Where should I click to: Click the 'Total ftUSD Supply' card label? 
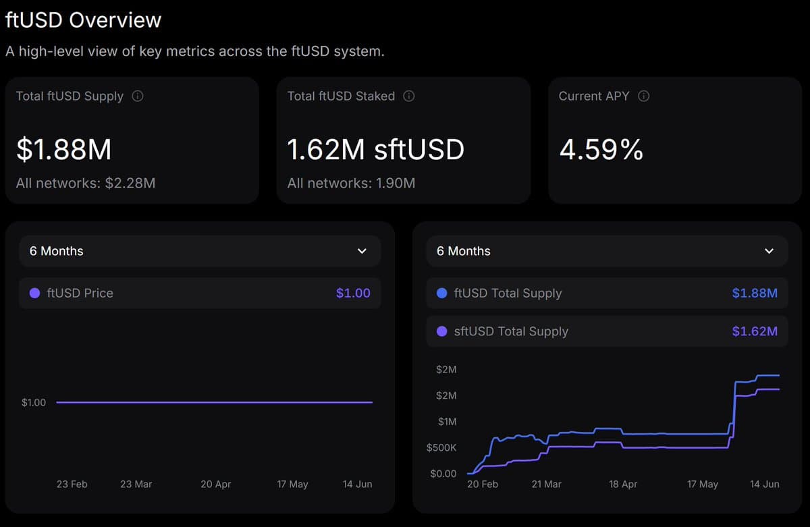coord(70,96)
